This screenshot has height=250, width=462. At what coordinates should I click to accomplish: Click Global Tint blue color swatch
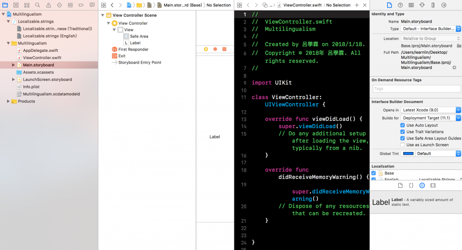[x=408, y=153]
